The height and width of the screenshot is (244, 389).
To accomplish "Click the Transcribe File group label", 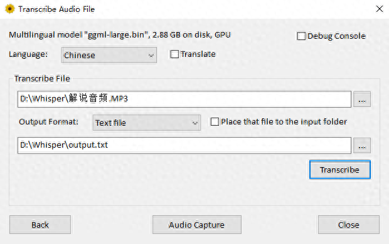I will click(42, 78).
